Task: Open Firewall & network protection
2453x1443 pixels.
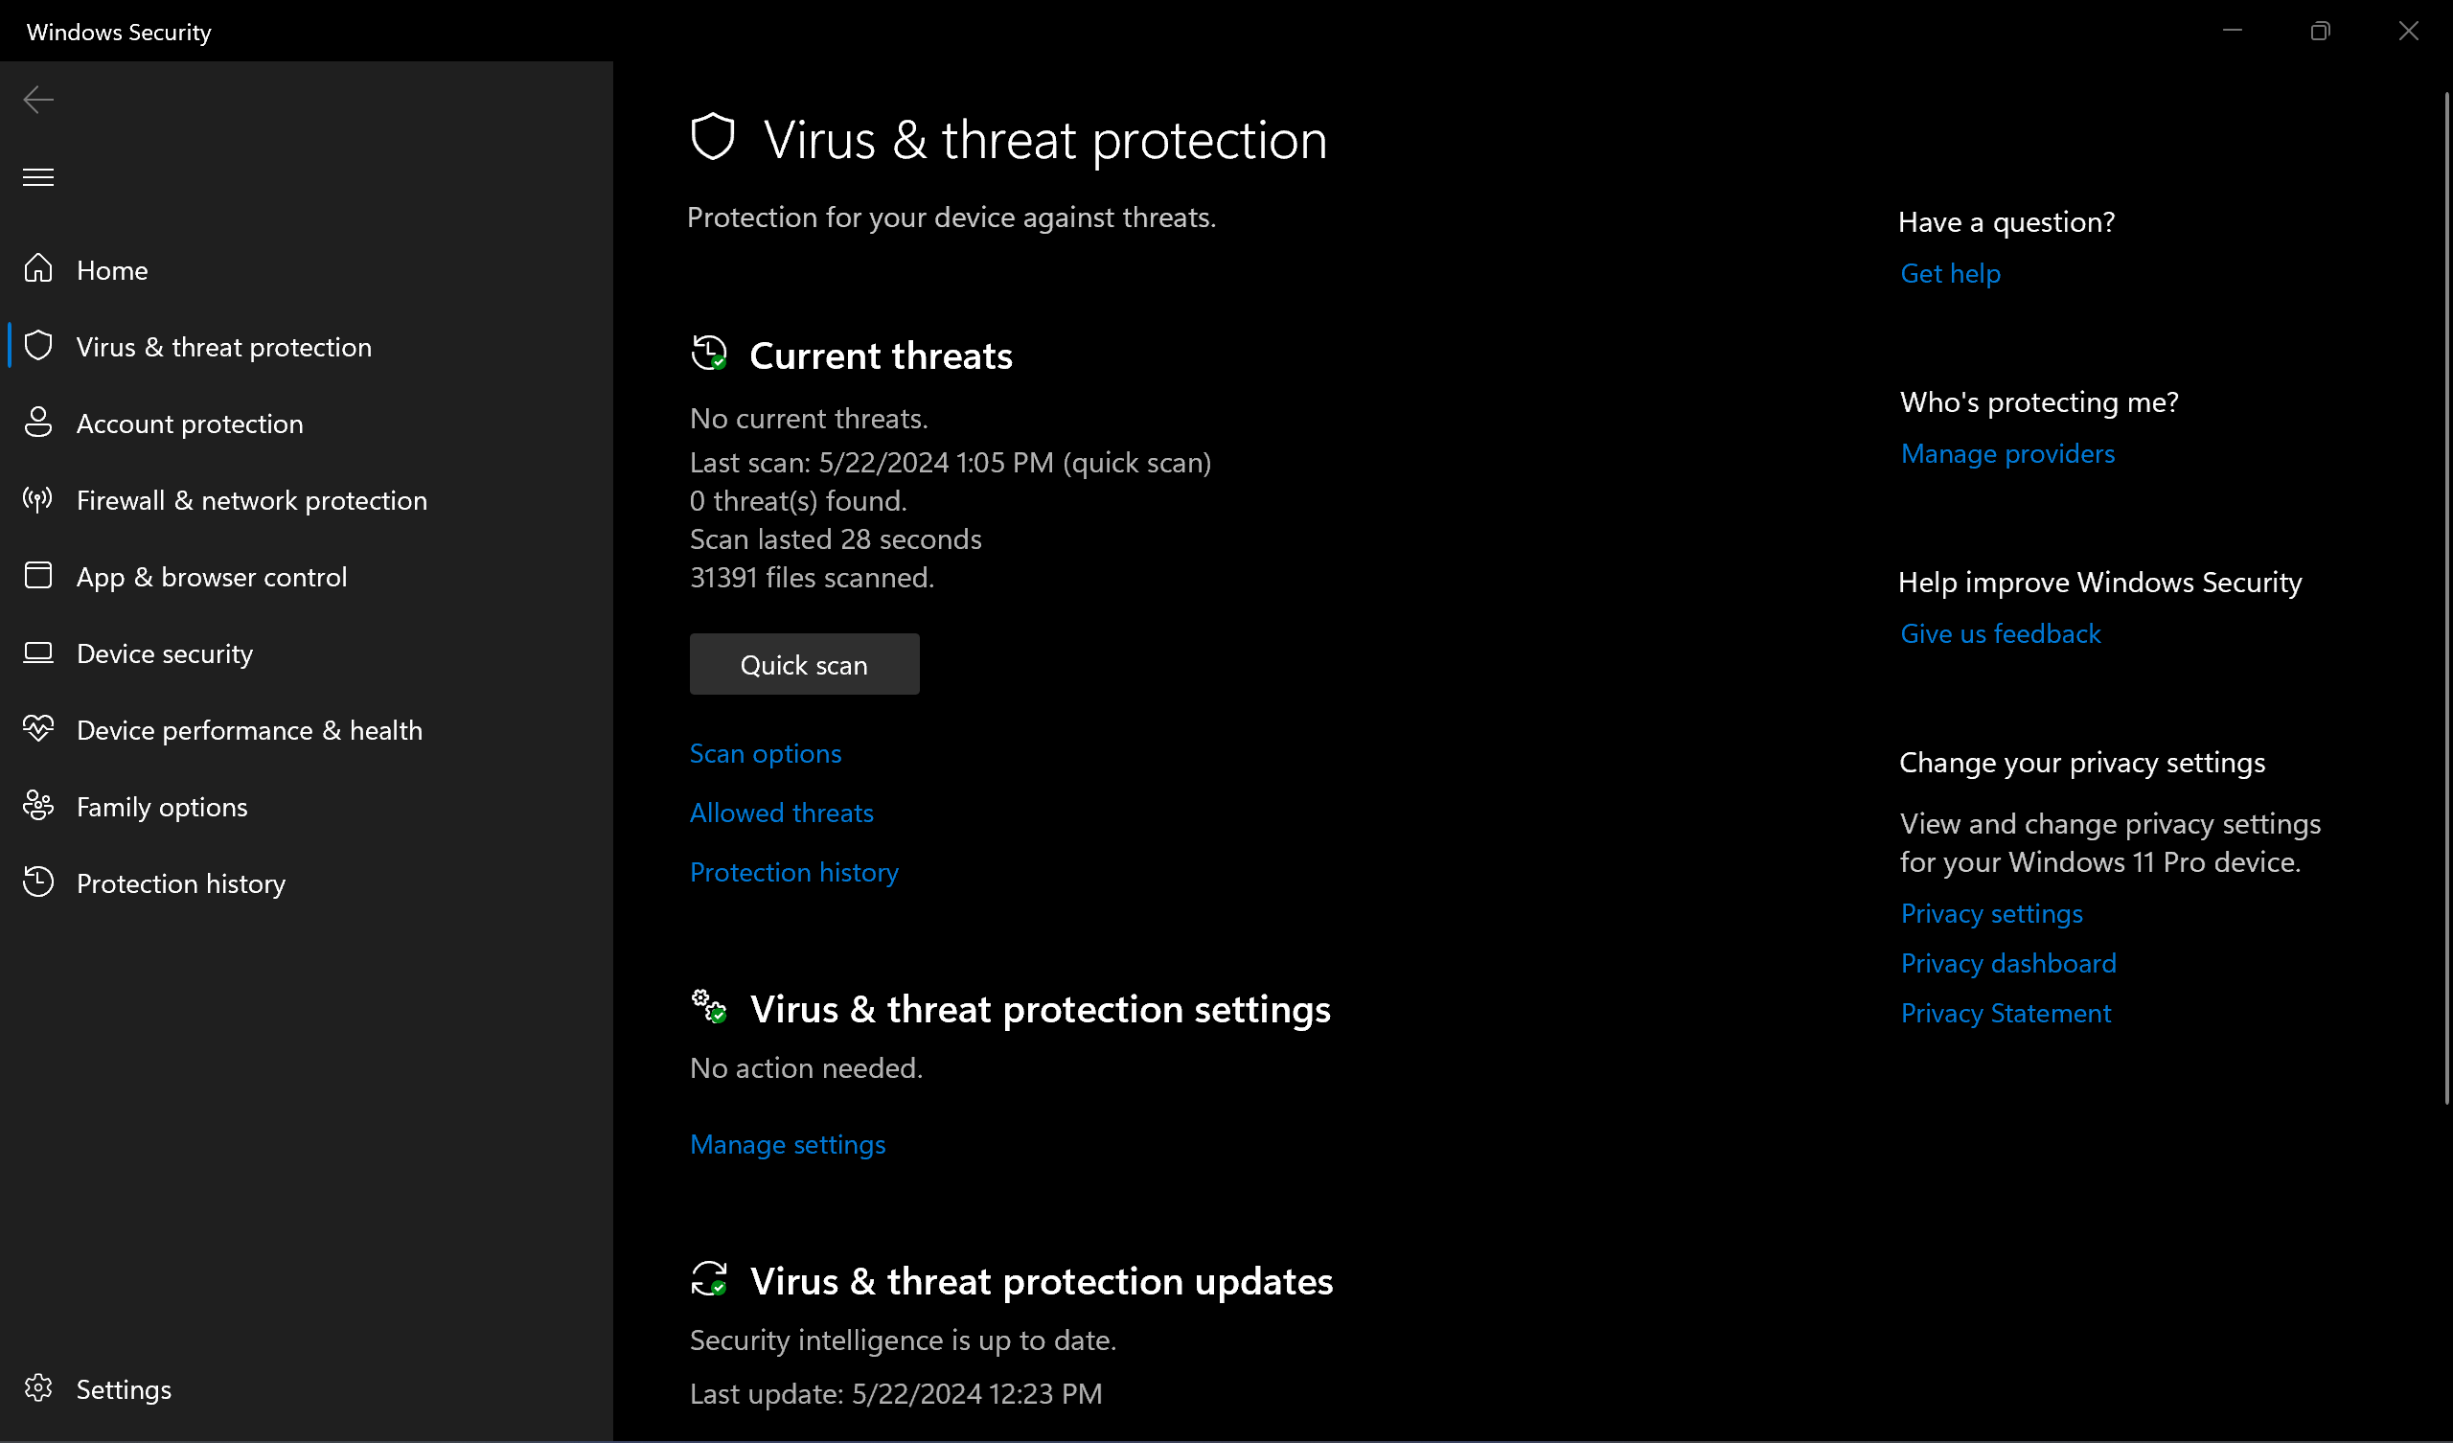Action: [x=251, y=499]
